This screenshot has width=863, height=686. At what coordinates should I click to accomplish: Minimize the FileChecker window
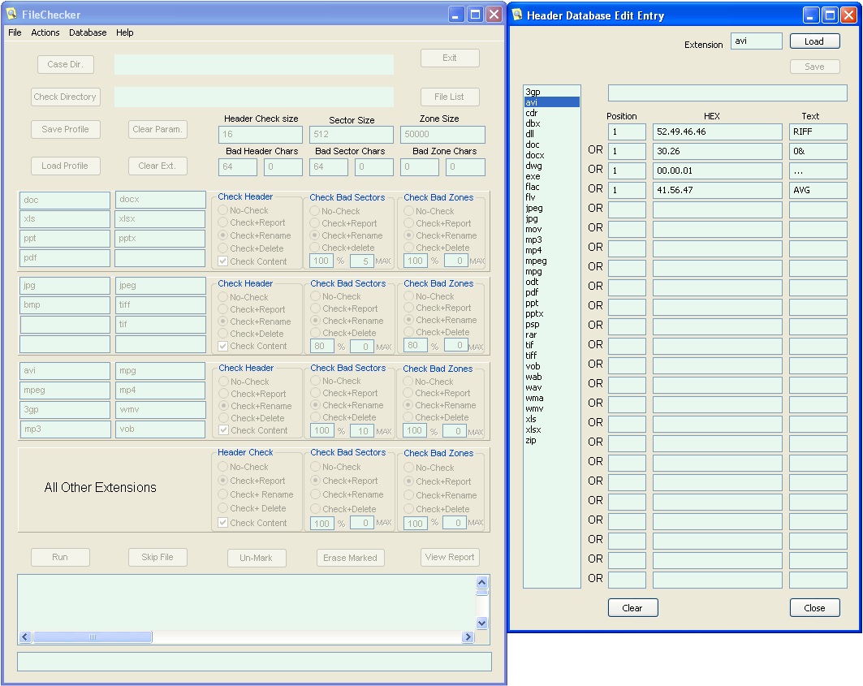455,15
